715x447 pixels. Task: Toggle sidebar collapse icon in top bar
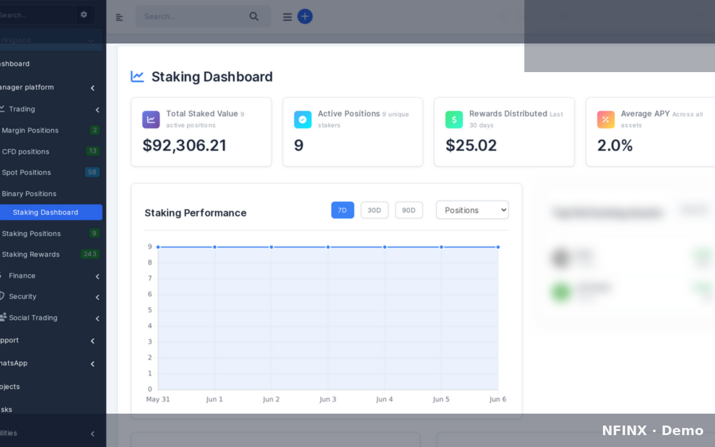[119, 17]
